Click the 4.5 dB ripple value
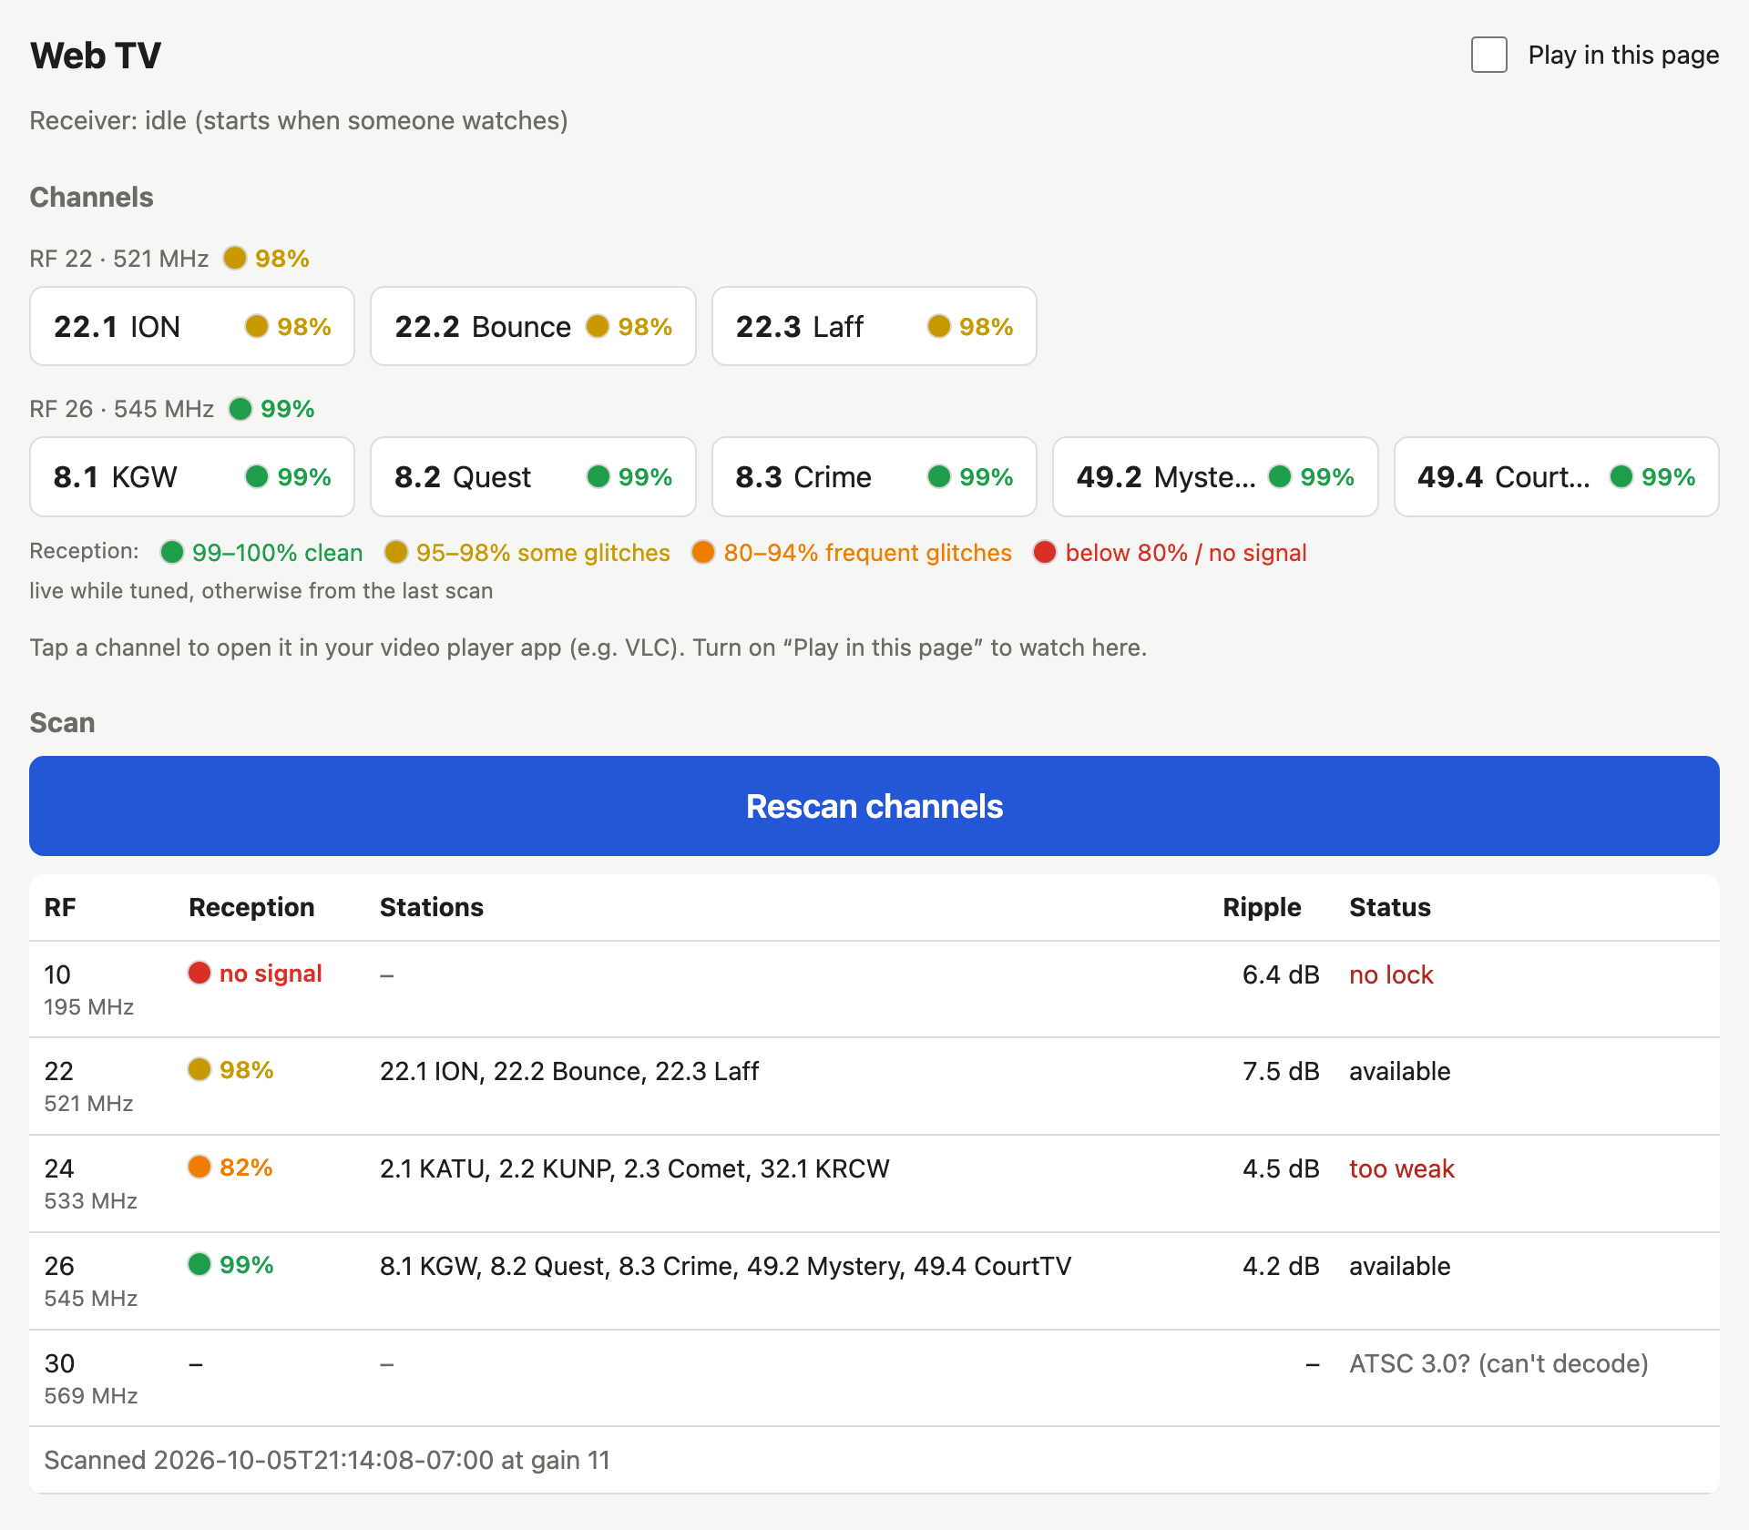Viewport: 1749px width, 1530px height. (1281, 1168)
